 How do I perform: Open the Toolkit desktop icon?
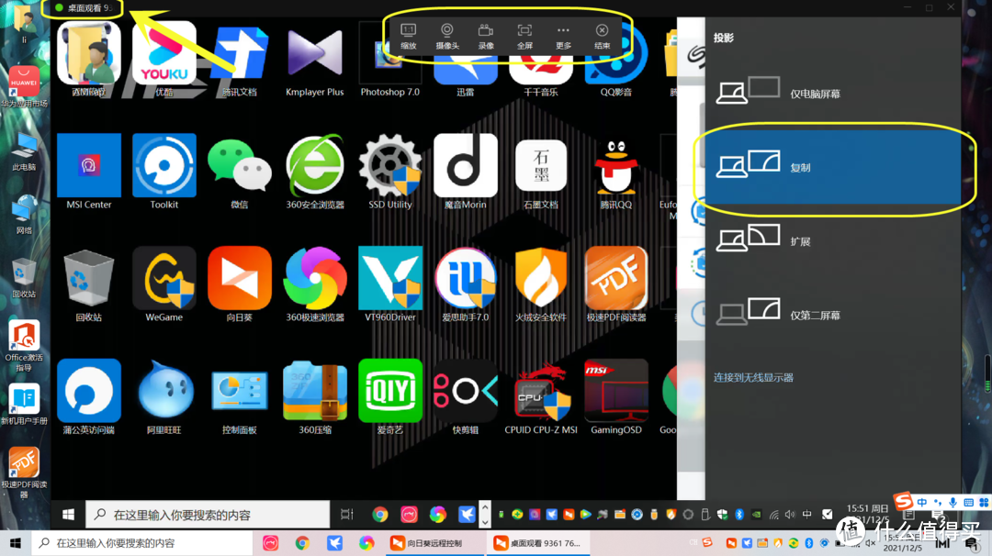(163, 172)
